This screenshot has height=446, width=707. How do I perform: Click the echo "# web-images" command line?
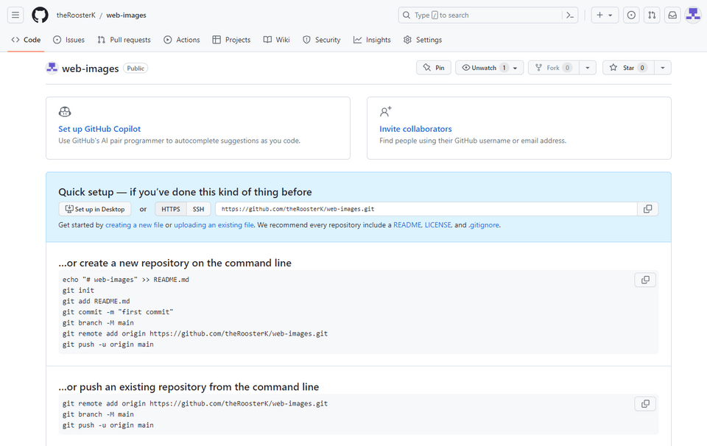click(x=126, y=280)
